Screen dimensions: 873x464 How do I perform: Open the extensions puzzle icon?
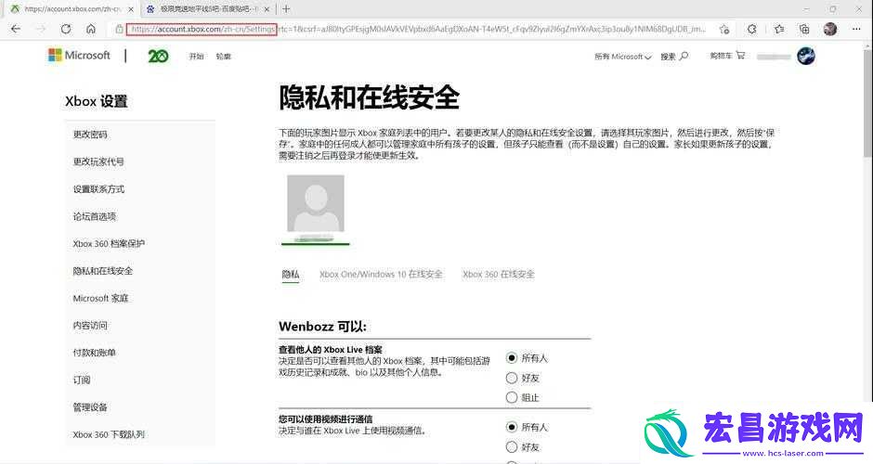click(752, 29)
